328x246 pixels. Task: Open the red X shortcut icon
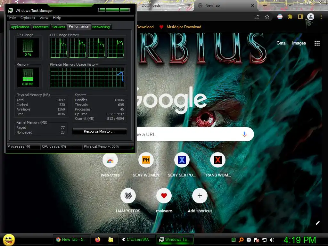(217, 160)
